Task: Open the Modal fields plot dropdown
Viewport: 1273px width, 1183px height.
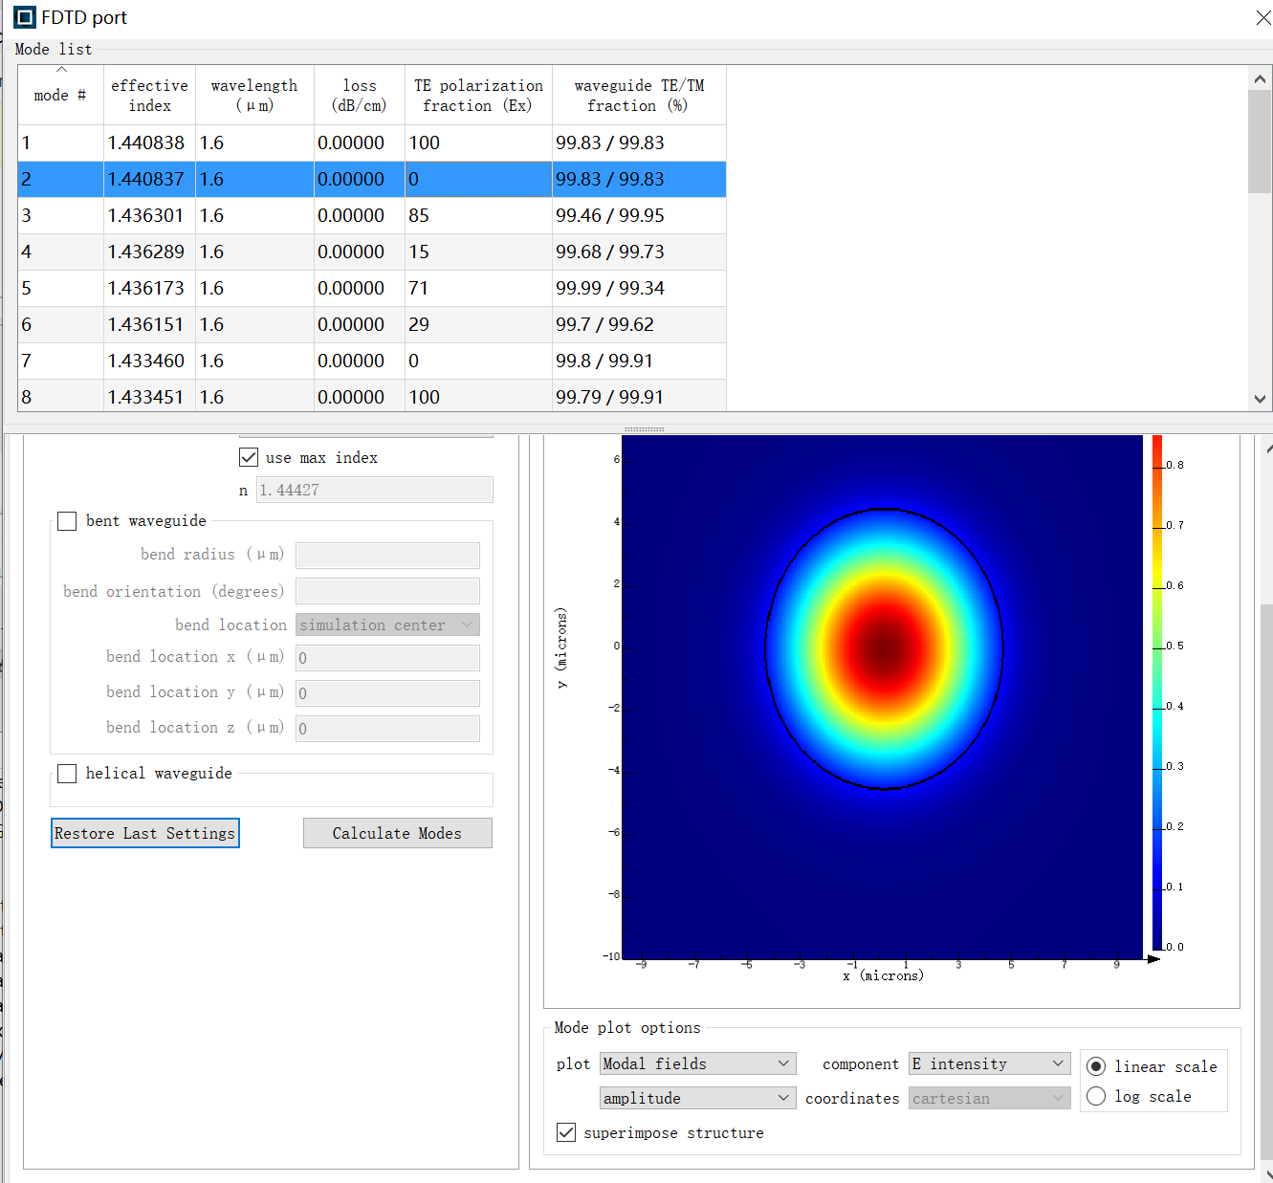Action: pos(697,1063)
